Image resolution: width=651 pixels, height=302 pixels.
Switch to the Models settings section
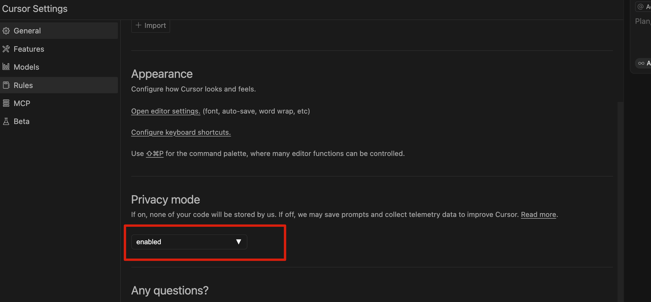click(x=26, y=67)
